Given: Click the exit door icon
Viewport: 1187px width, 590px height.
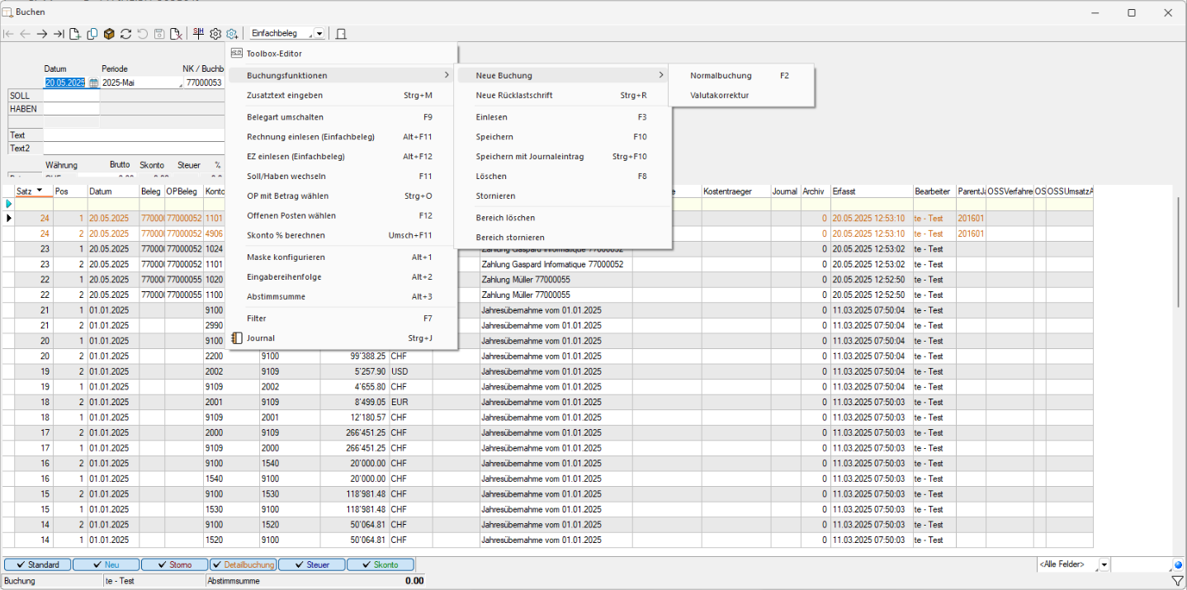Looking at the screenshot, I should pos(341,34).
